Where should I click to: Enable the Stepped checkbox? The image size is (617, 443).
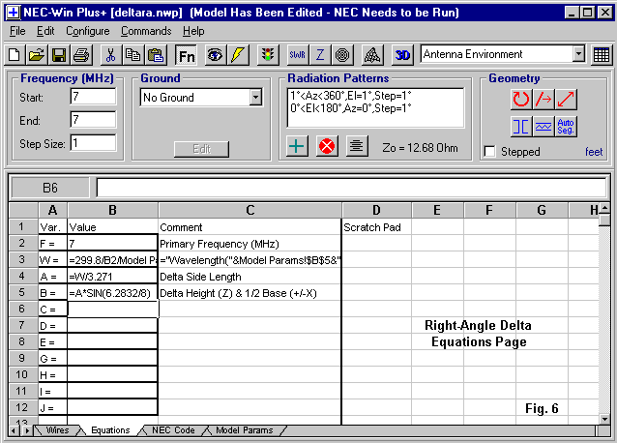[x=490, y=152]
